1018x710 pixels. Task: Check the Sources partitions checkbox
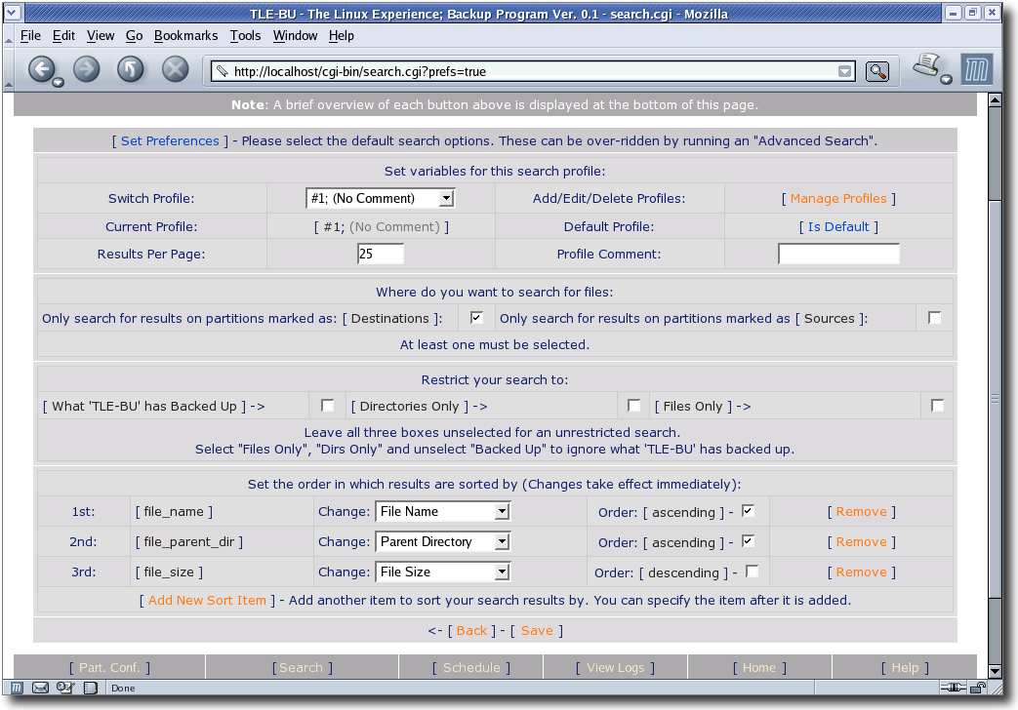(x=934, y=317)
